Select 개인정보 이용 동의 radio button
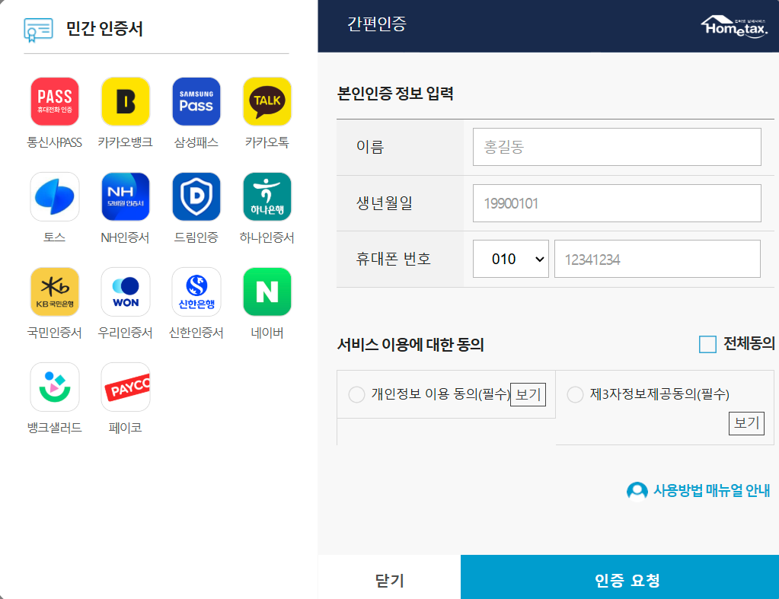779x599 pixels. click(356, 394)
